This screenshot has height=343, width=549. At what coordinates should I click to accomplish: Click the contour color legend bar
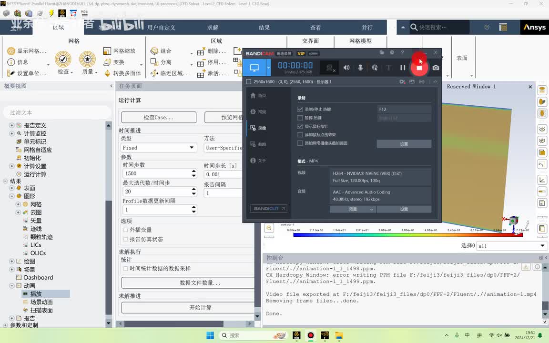pyautogui.click(x=408, y=235)
